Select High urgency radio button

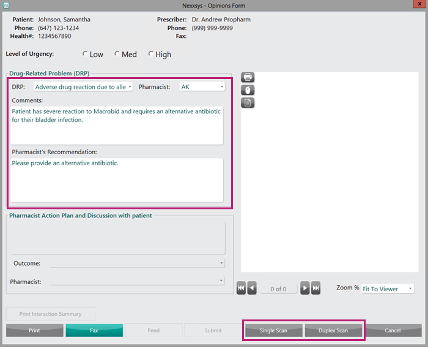(x=150, y=54)
